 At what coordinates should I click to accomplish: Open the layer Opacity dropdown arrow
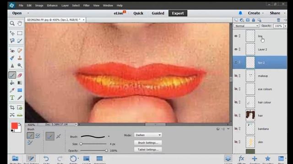tap(285, 26)
